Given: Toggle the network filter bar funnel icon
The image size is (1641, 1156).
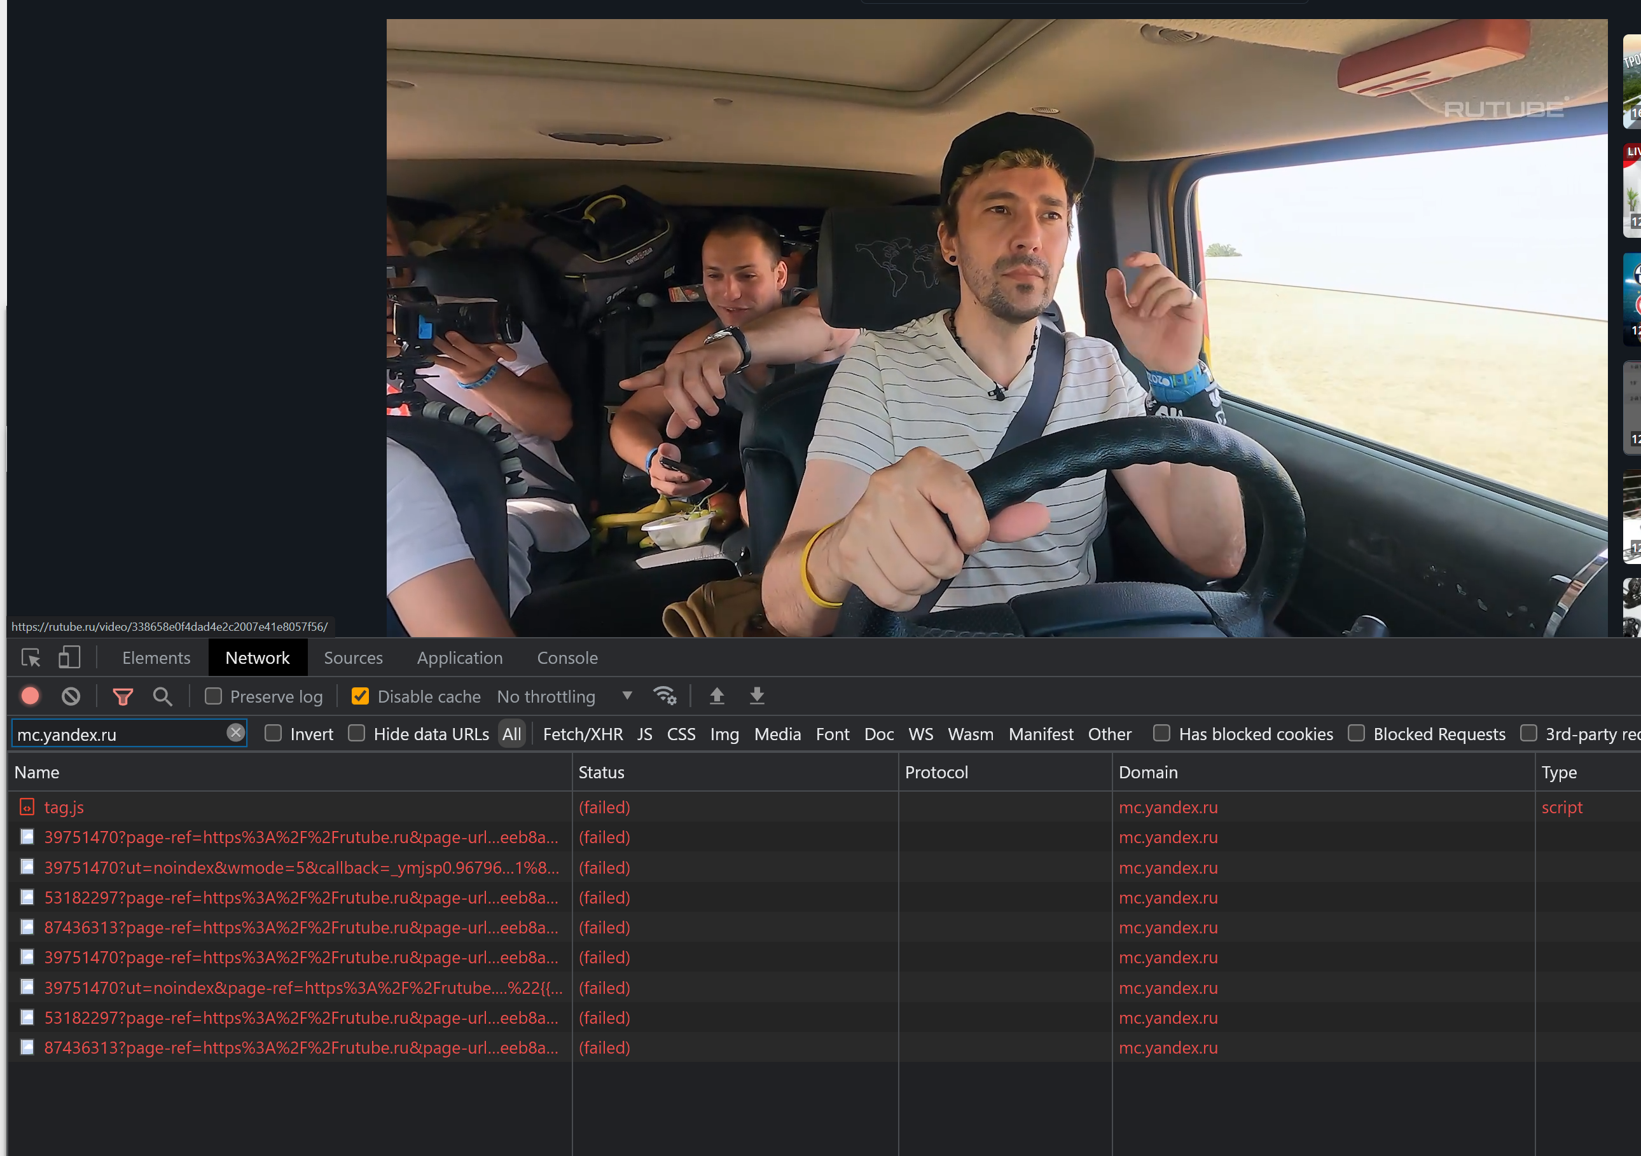Looking at the screenshot, I should click(x=123, y=696).
